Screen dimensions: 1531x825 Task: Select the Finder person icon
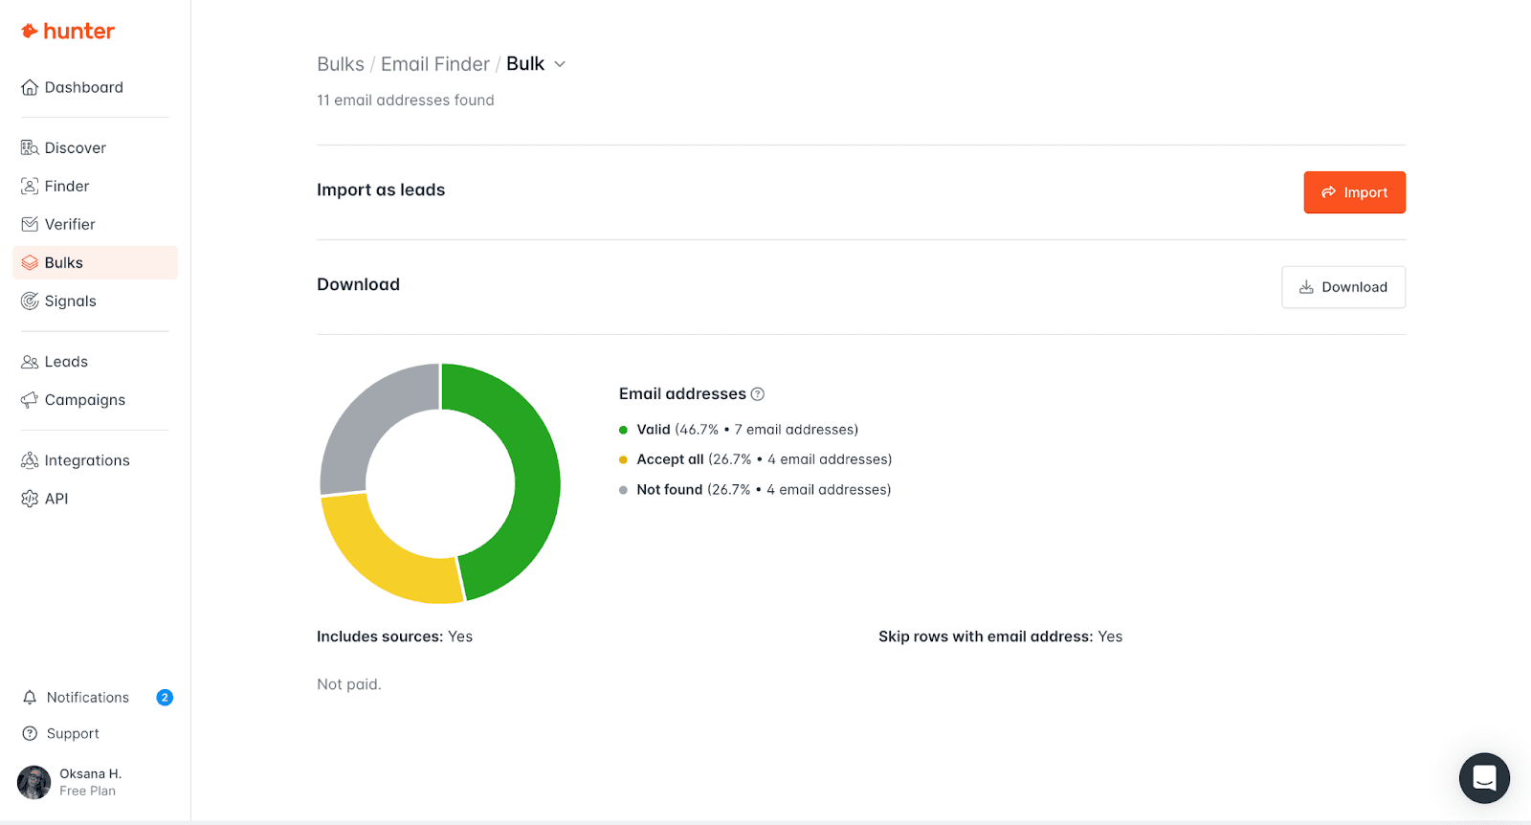(30, 187)
